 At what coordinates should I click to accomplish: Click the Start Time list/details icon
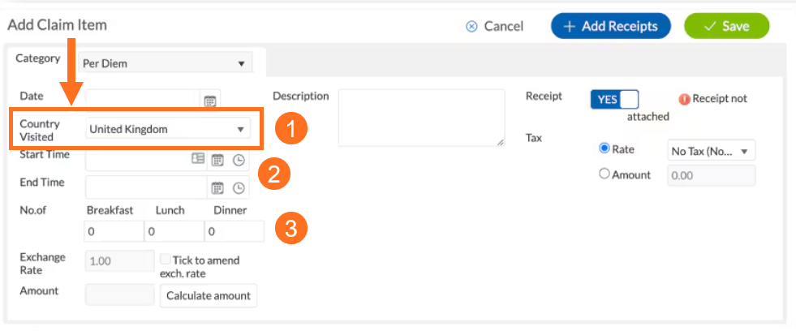pos(197,158)
